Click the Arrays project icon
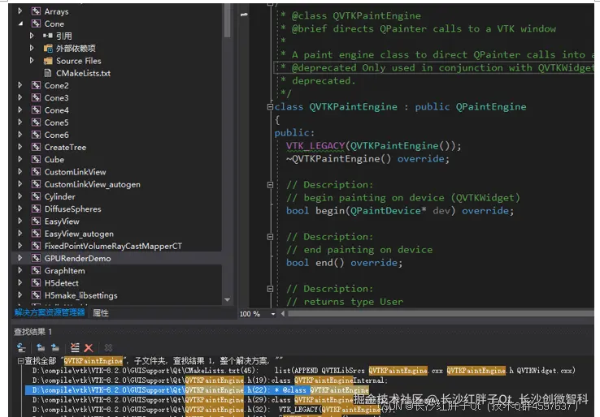 36,11
